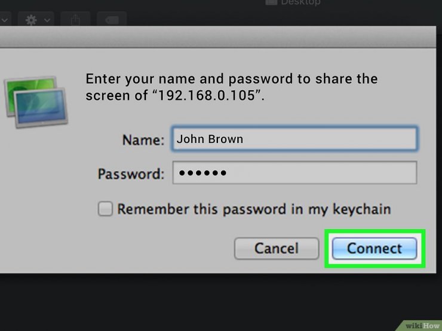Screen dimensions: 442x331
Task: Expand the chevron beside the gear icon
Action: click(47, 20)
